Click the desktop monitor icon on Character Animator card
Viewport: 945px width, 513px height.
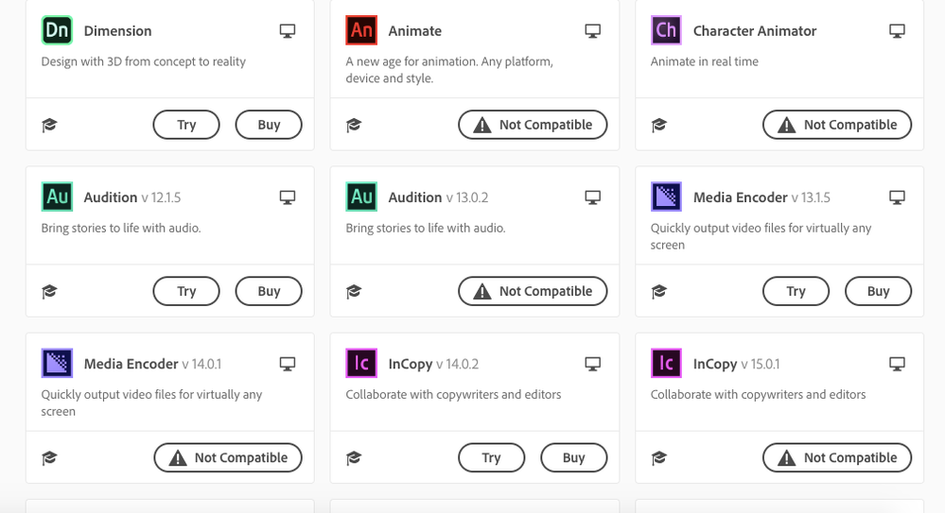pyautogui.click(x=898, y=31)
